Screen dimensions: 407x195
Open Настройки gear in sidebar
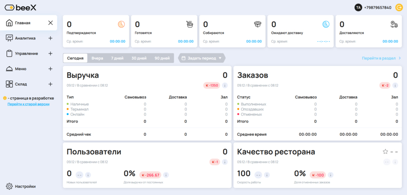pyautogui.click(x=9, y=186)
